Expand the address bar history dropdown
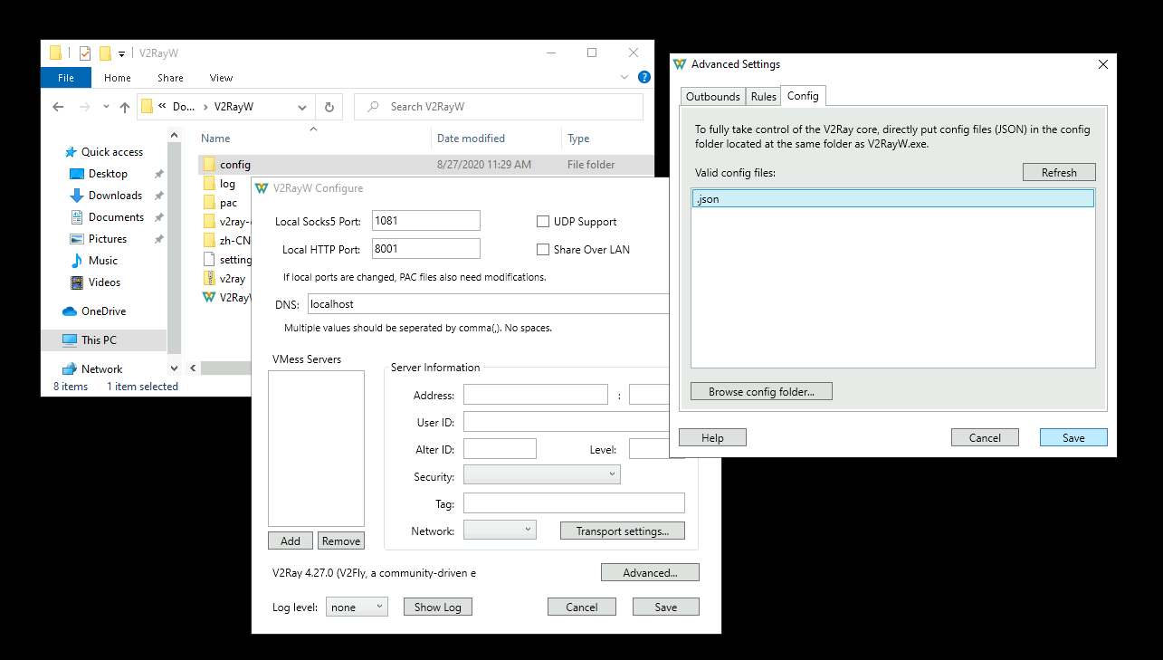This screenshot has height=660, width=1163. point(302,107)
